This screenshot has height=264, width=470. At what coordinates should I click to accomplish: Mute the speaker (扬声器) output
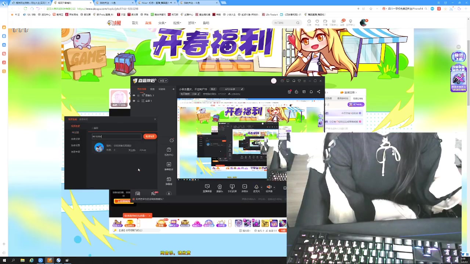(x=269, y=187)
